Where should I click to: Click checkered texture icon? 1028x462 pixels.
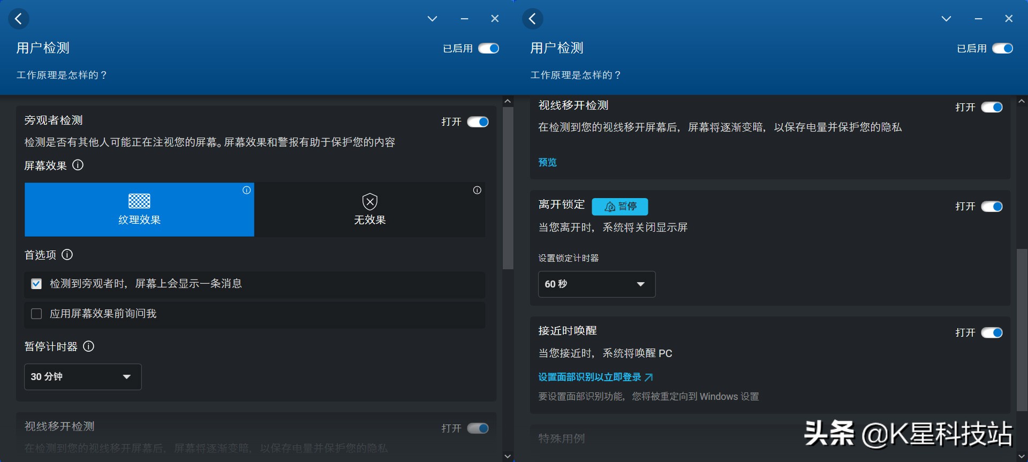[139, 201]
